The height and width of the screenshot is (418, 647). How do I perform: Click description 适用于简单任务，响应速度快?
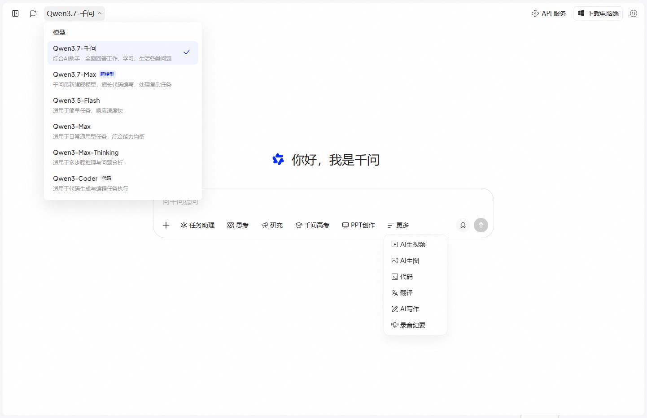[88, 111]
